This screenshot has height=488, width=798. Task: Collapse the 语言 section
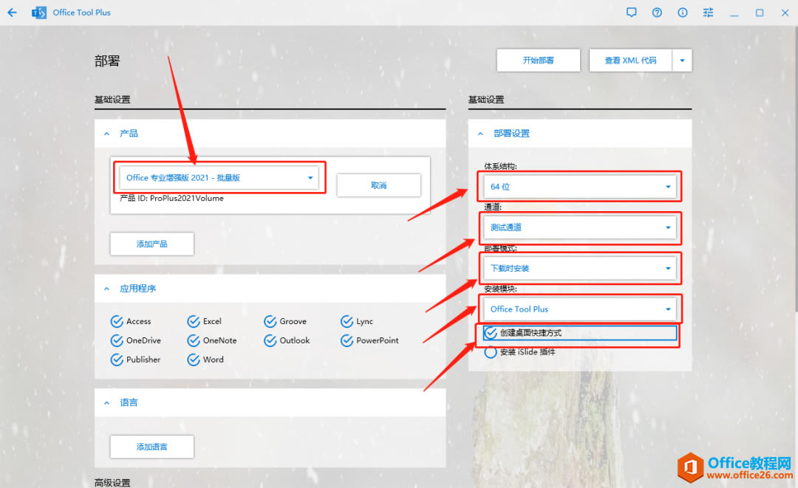click(x=107, y=402)
